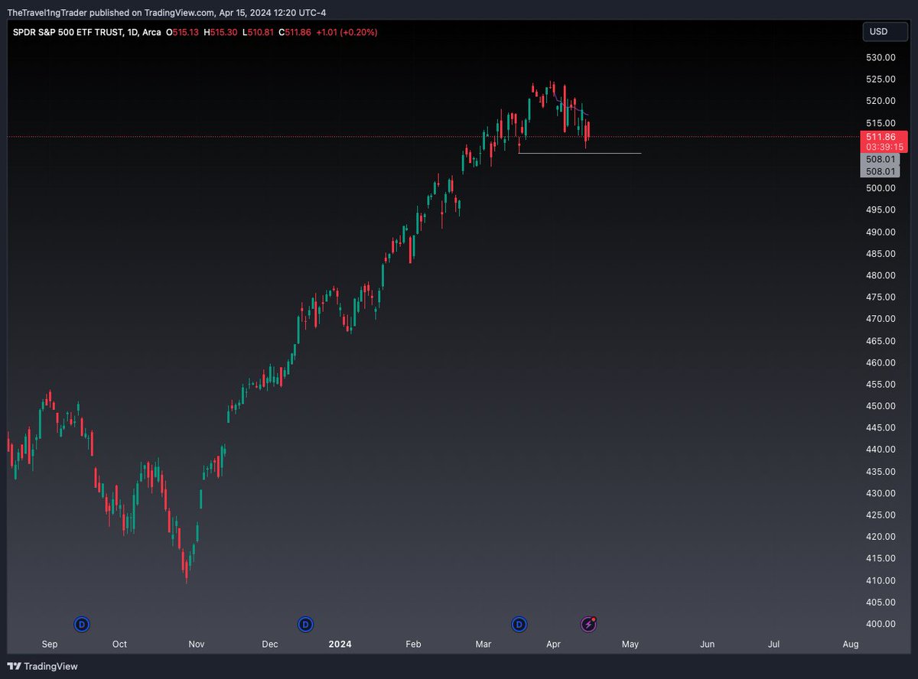The width and height of the screenshot is (918, 679).
Task: Click the open value O515.13
Action: click(184, 32)
